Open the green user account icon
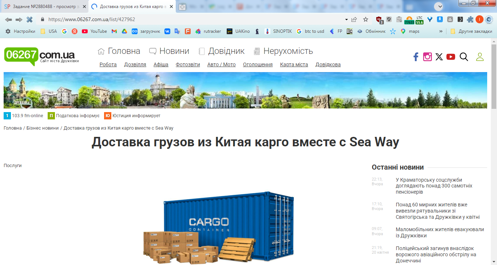The image size is (497, 265). pyautogui.click(x=480, y=57)
